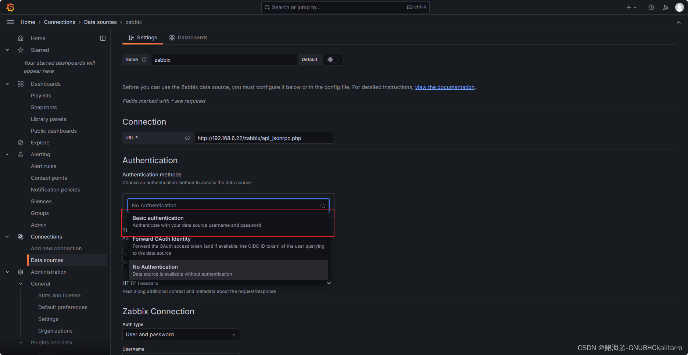Open Contact points in sidebar

tap(49, 178)
